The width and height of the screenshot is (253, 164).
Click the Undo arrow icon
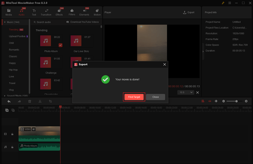click(x=9, y=101)
